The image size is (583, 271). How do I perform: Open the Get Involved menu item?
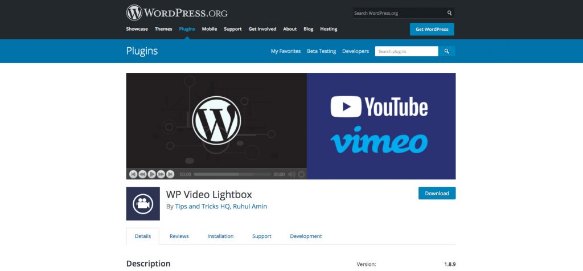(x=262, y=29)
